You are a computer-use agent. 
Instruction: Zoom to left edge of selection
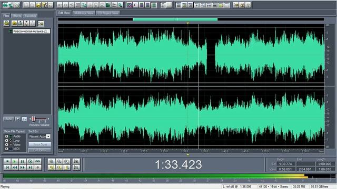[59, 167]
